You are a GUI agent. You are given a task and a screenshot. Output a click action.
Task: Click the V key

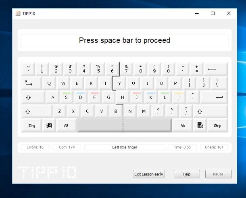(x=102, y=111)
